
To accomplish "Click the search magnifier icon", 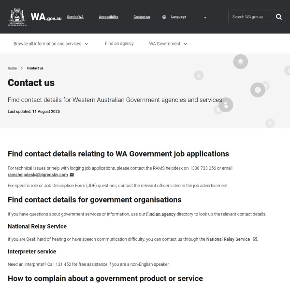I will (x=279, y=17).
